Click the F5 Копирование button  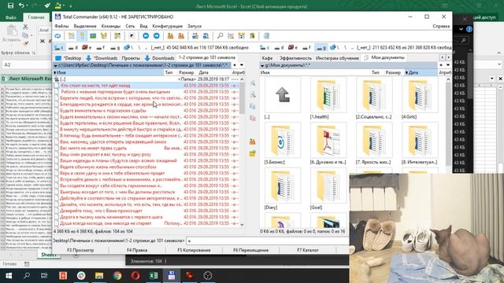[194, 250]
